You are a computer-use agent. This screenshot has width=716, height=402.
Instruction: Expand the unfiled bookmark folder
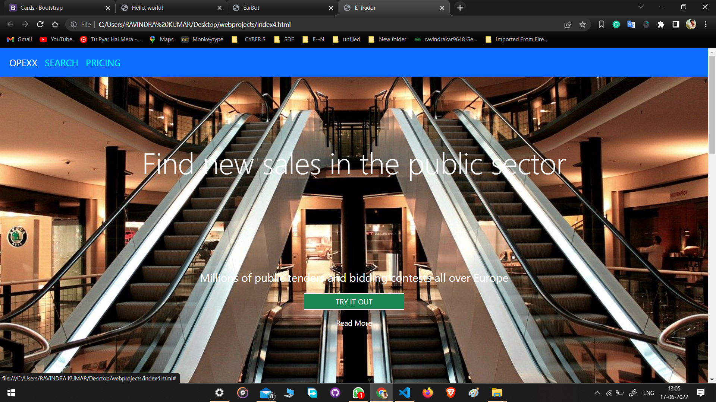346,39
